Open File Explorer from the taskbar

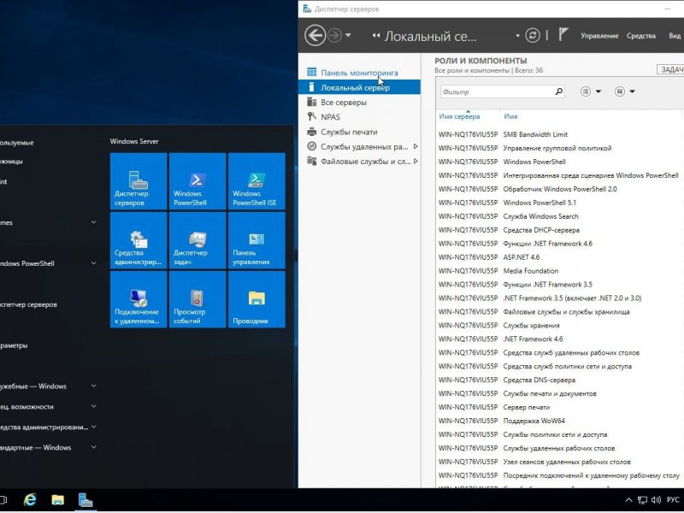pyautogui.click(x=57, y=500)
